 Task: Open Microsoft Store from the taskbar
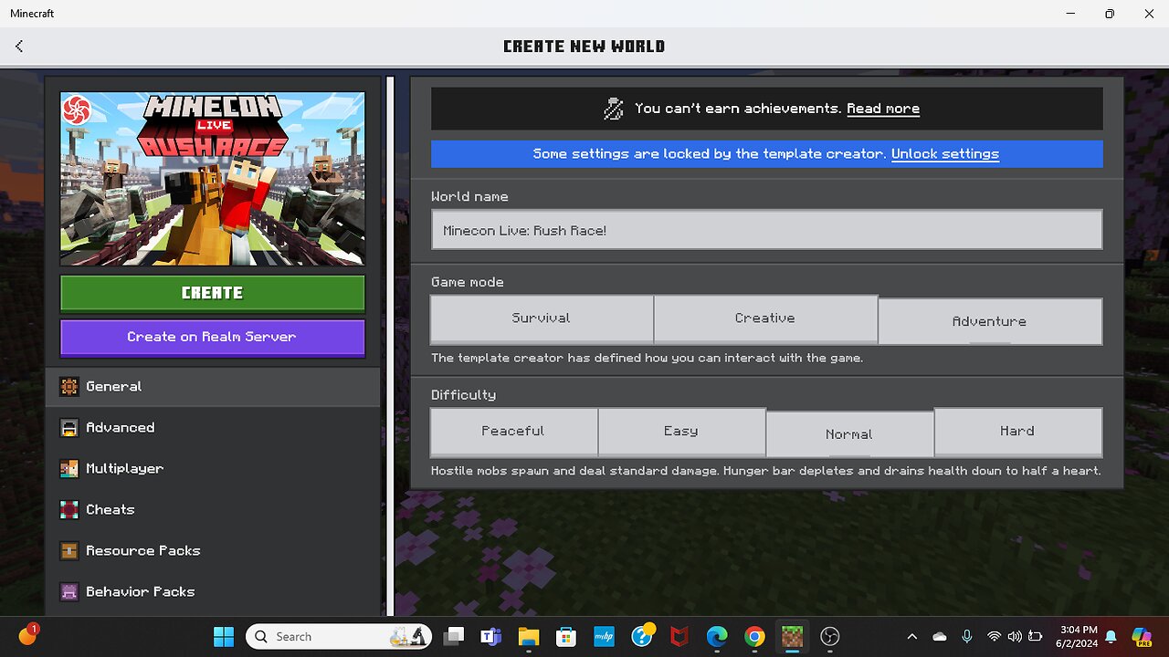click(x=566, y=636)
